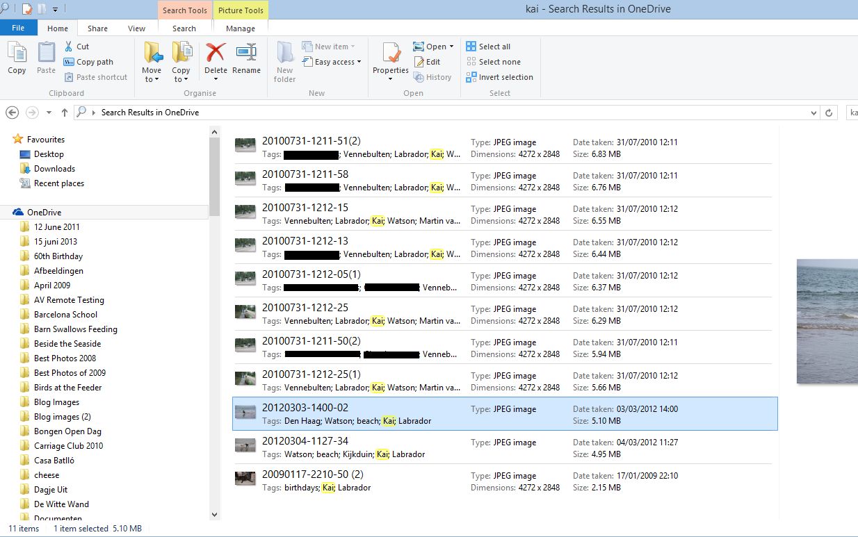The image size is (858, 537).
Task: Expand the address bar history dropdown
Action: [x=814, y=113]
